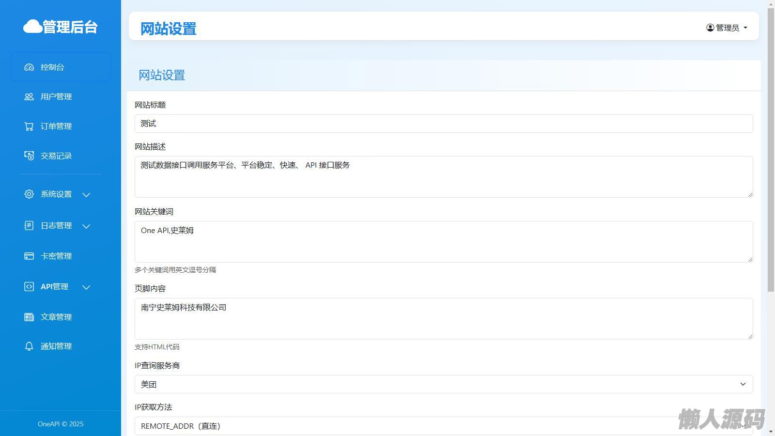Click the bell icon for 通知管理
The width and height of the screenshot is (775, 436).
29,346
